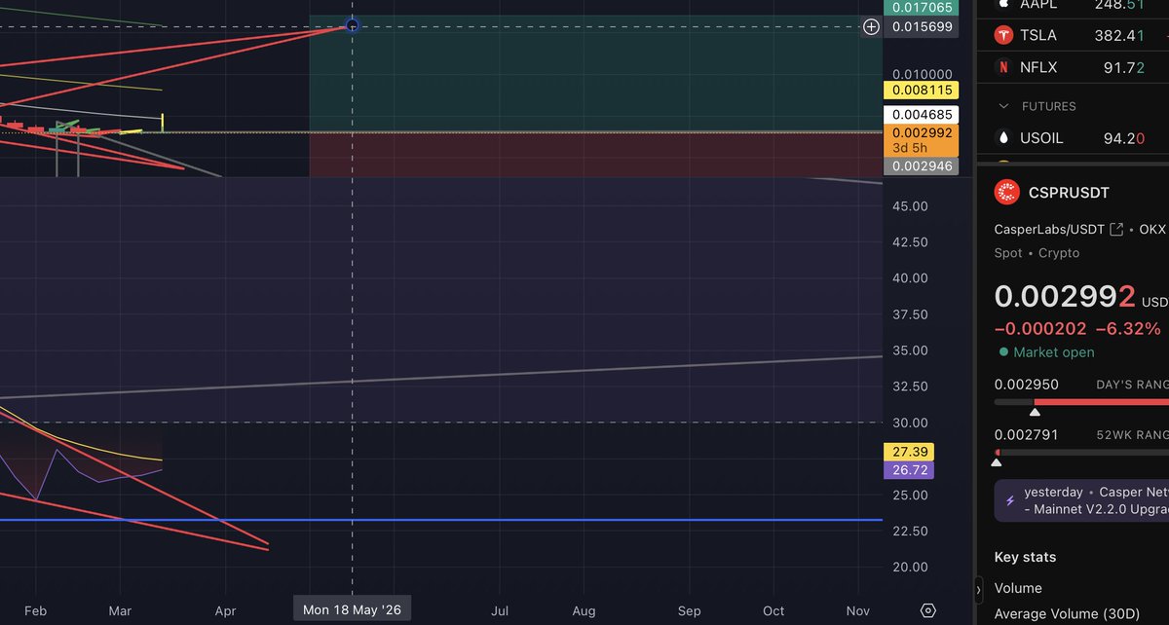
Task: Click the OKX exchange label
Action: 1153,230
